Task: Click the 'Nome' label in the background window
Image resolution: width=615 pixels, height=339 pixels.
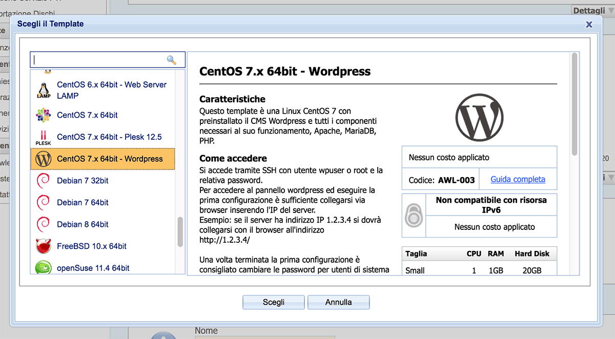Action: pyautogui.click(x=206, y=331)
